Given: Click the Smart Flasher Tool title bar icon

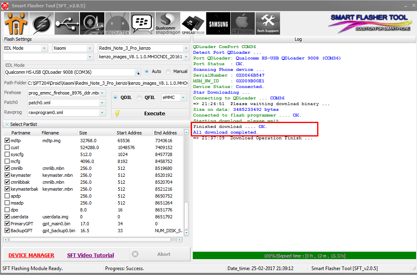Looking at the screenshot, I should (x=5, y=6).
